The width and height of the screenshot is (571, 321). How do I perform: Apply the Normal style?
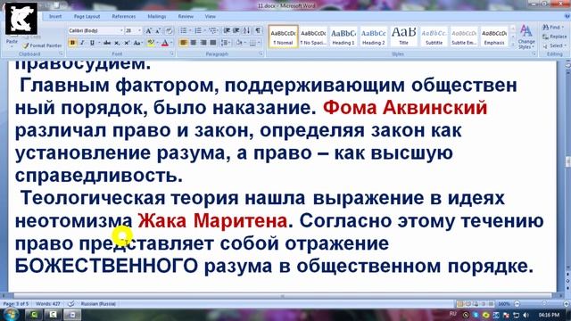[283, 37]
